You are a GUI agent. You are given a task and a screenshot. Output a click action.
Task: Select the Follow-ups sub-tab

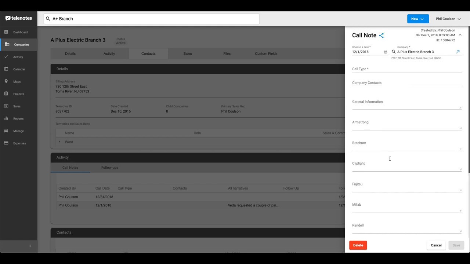pos(110,168)
